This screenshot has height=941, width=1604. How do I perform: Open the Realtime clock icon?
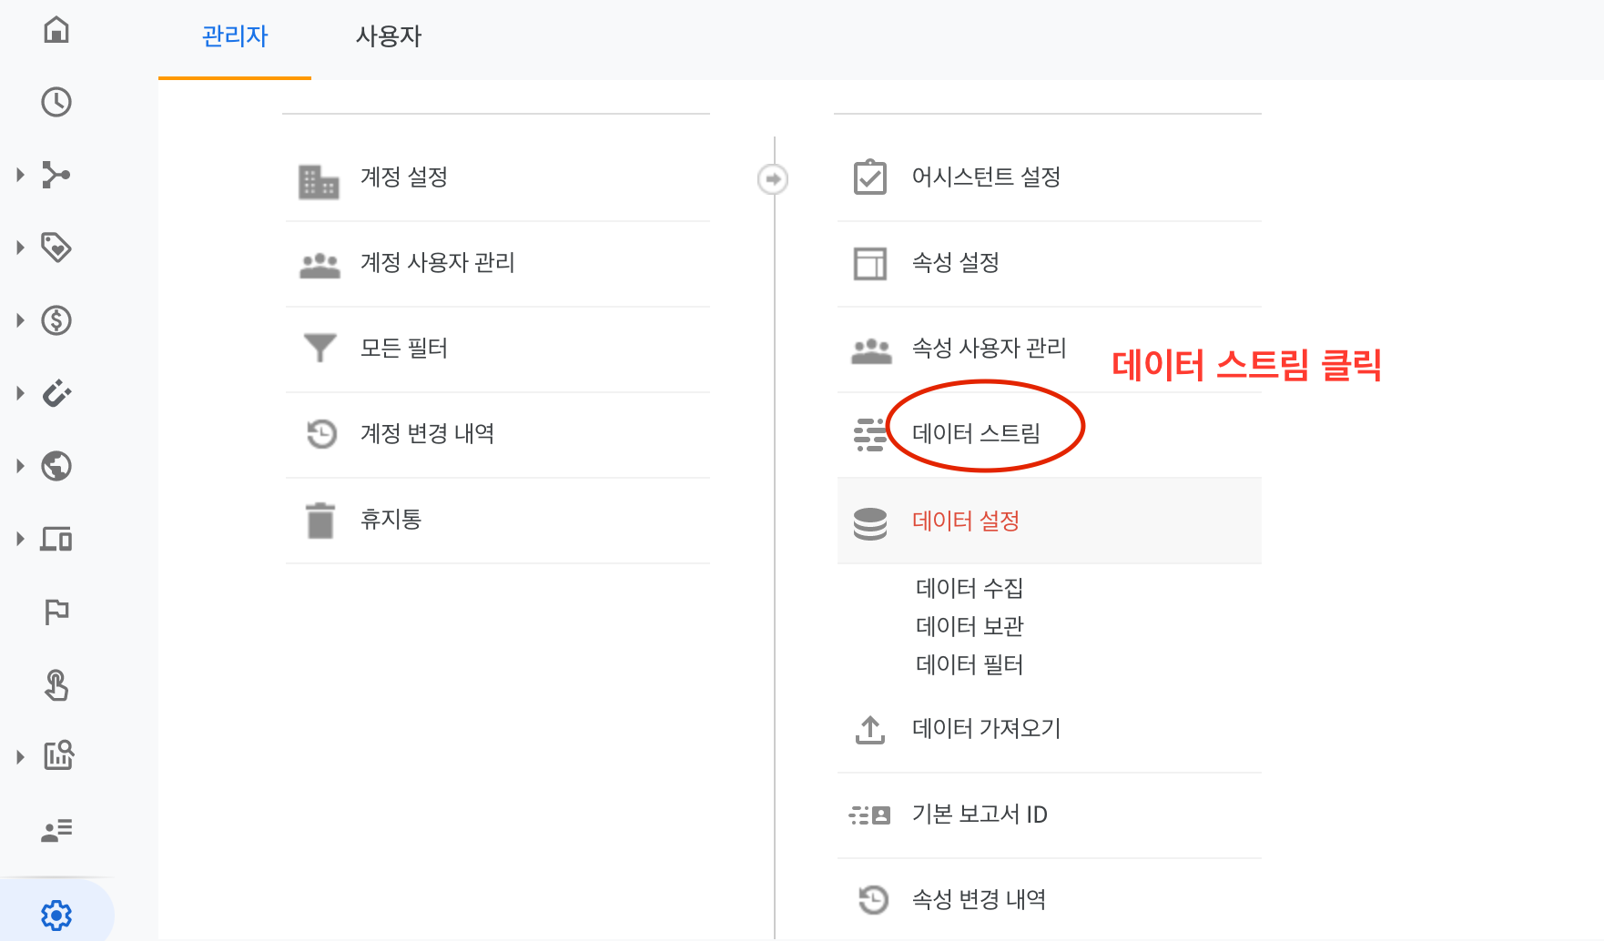56,102
